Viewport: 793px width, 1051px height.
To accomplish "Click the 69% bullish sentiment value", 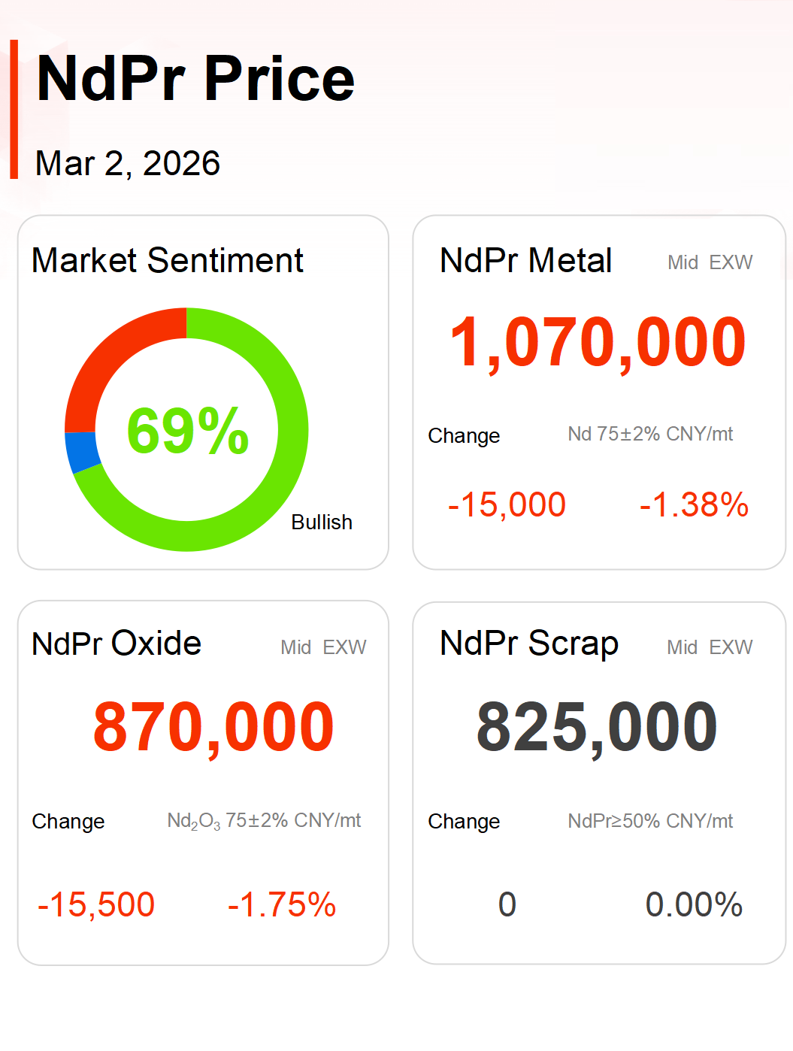I will point(187,431).
